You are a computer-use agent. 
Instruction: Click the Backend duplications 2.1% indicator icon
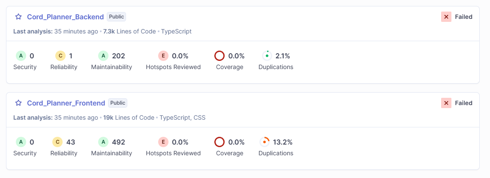coord(267,56)
